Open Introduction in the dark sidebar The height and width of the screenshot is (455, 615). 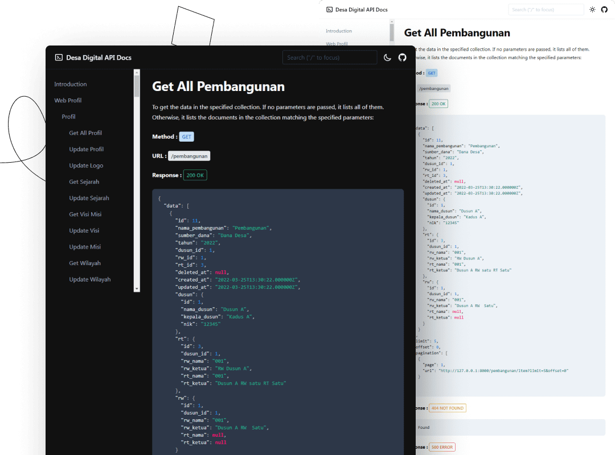click(71, 84)
